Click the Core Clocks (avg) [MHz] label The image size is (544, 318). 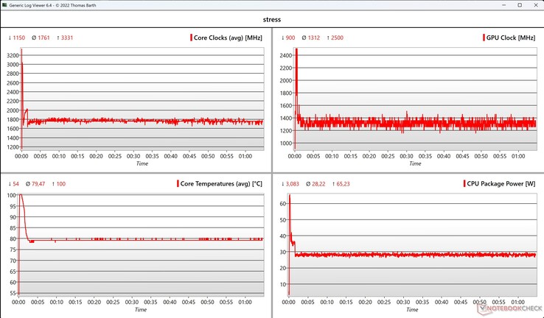click(228, 38)
